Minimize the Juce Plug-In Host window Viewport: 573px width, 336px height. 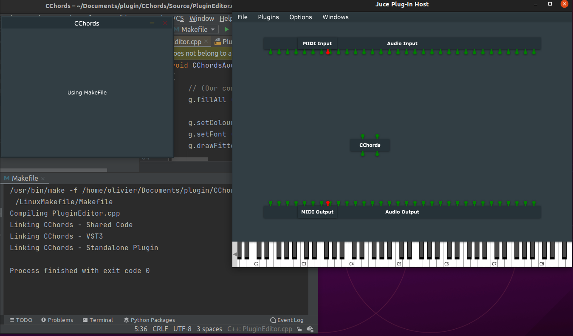[x=536, y=4]
